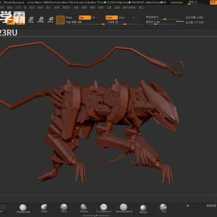Select the Inflat brush
This screenshot has height=217, width=217.
[44, 207]
